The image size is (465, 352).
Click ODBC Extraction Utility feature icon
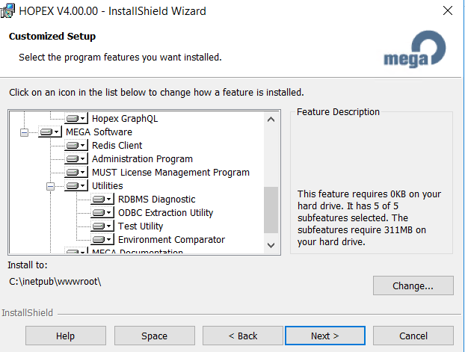(102, 213)
